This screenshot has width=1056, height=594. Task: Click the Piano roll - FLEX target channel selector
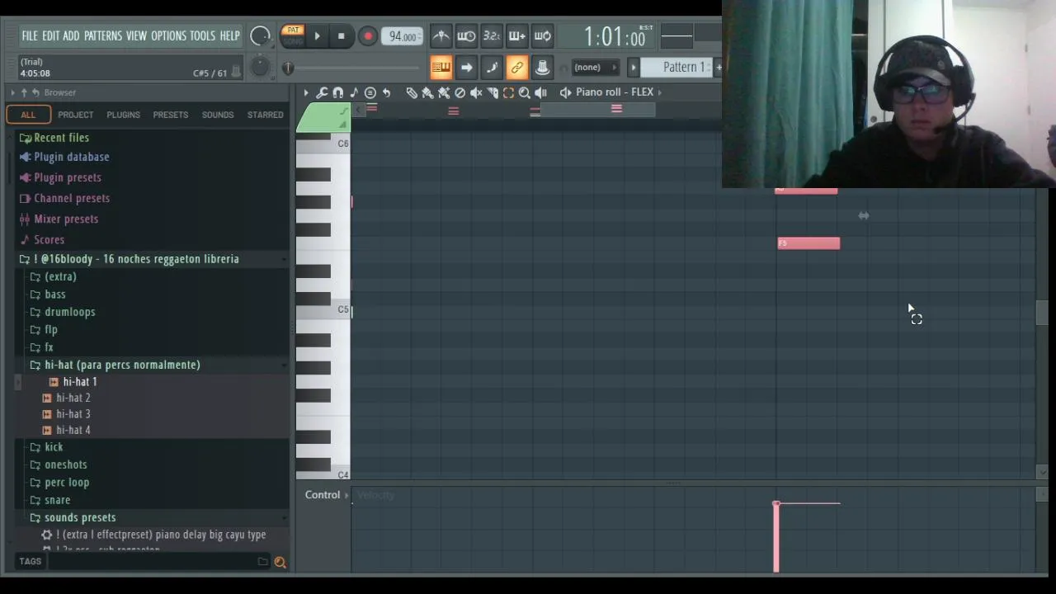coord(615,92)
